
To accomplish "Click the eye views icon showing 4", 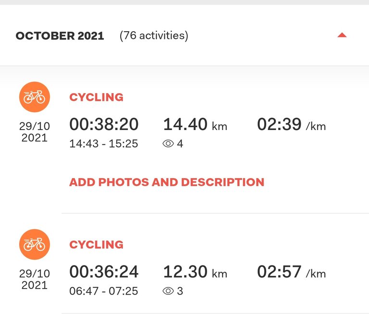I will (x=168, y=144).
